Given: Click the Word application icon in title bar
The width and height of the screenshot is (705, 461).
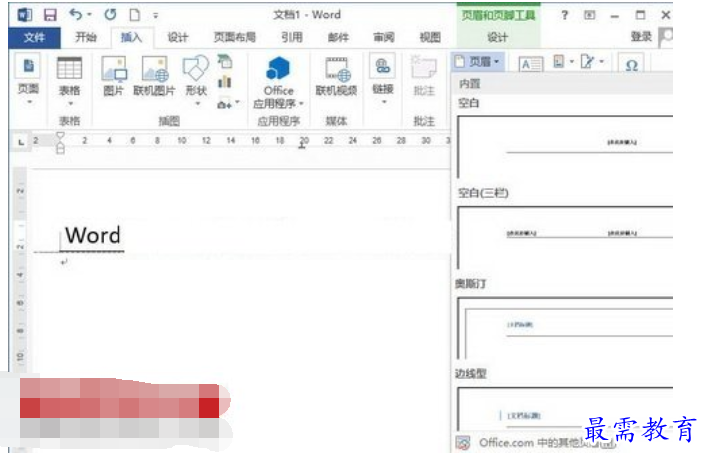Looking at the screenshot, I should 24,15.
